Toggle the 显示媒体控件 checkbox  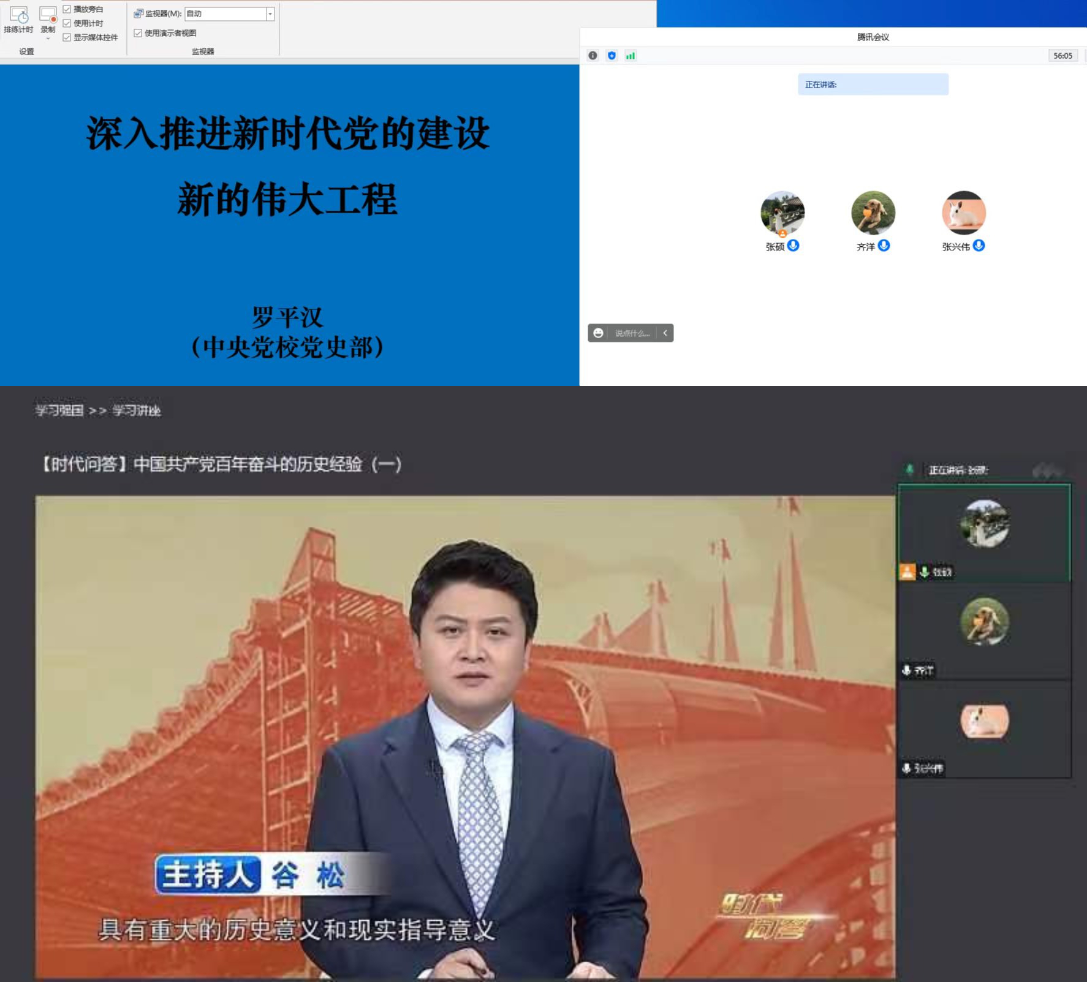click(x=67, y=37)
